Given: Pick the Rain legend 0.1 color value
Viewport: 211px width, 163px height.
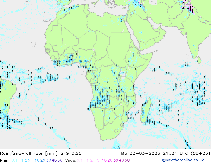Looking at the screenshot, I should 14,160.
